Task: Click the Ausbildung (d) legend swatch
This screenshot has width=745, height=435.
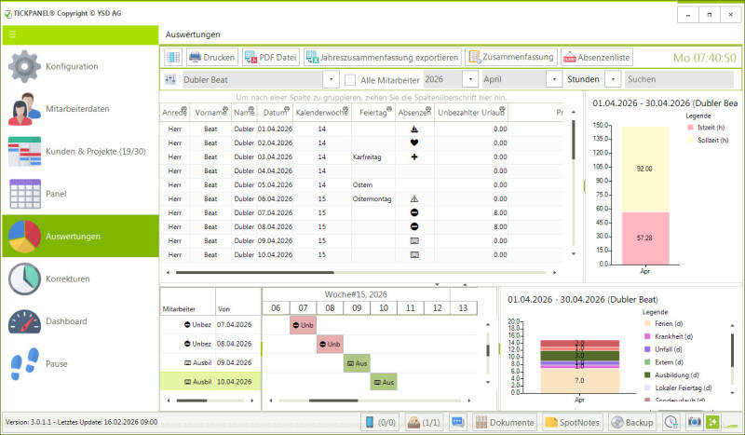Action: point(647,375)
